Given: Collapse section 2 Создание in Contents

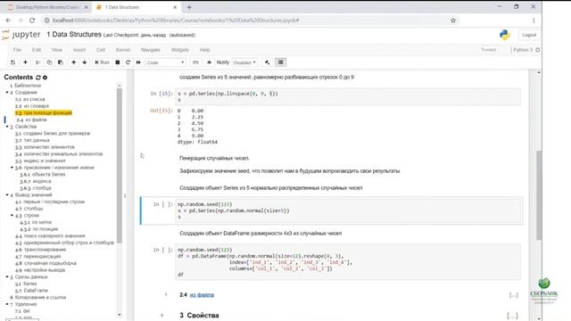Looking at the screenshot, I should coord(7,93).
